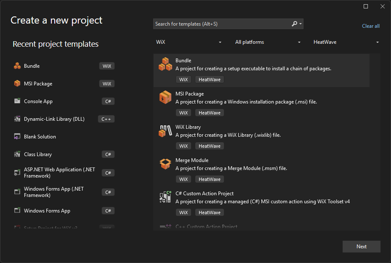The width and height of the screenshot is (391, 263).
Task: Expand the All platforms filter dropdown
Action: pos(268,42)
